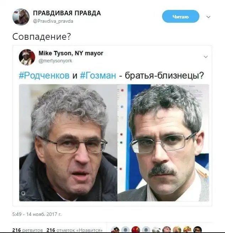Open the #Гозман hashtag
Image resolution: width=225 pixels, height=233 pixels.
98,75
